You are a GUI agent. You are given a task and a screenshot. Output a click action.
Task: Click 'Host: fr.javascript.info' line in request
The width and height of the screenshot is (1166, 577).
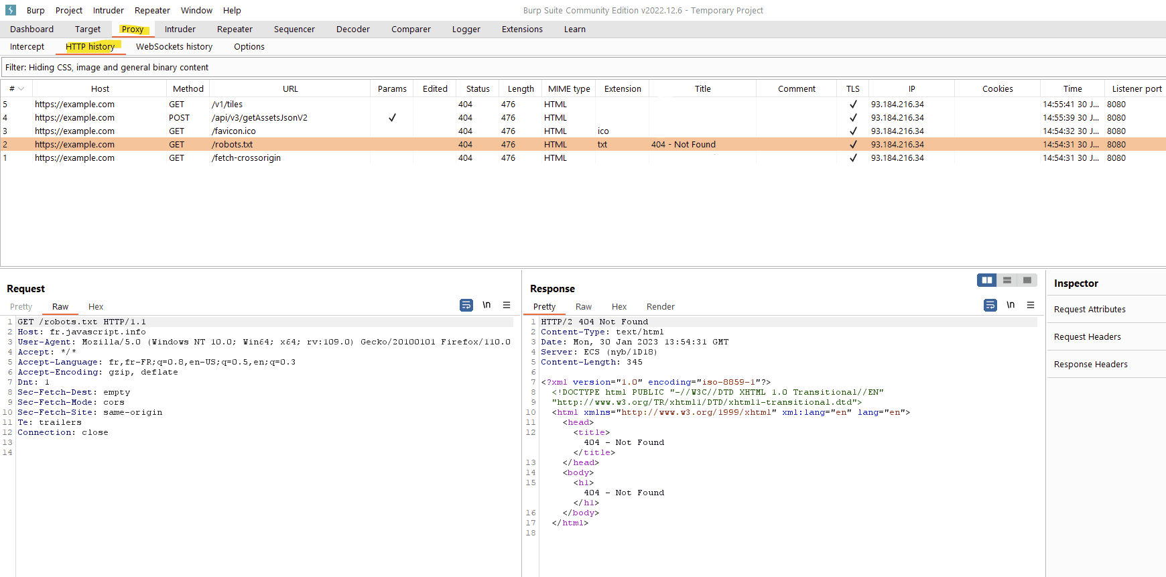coord(82,332)
